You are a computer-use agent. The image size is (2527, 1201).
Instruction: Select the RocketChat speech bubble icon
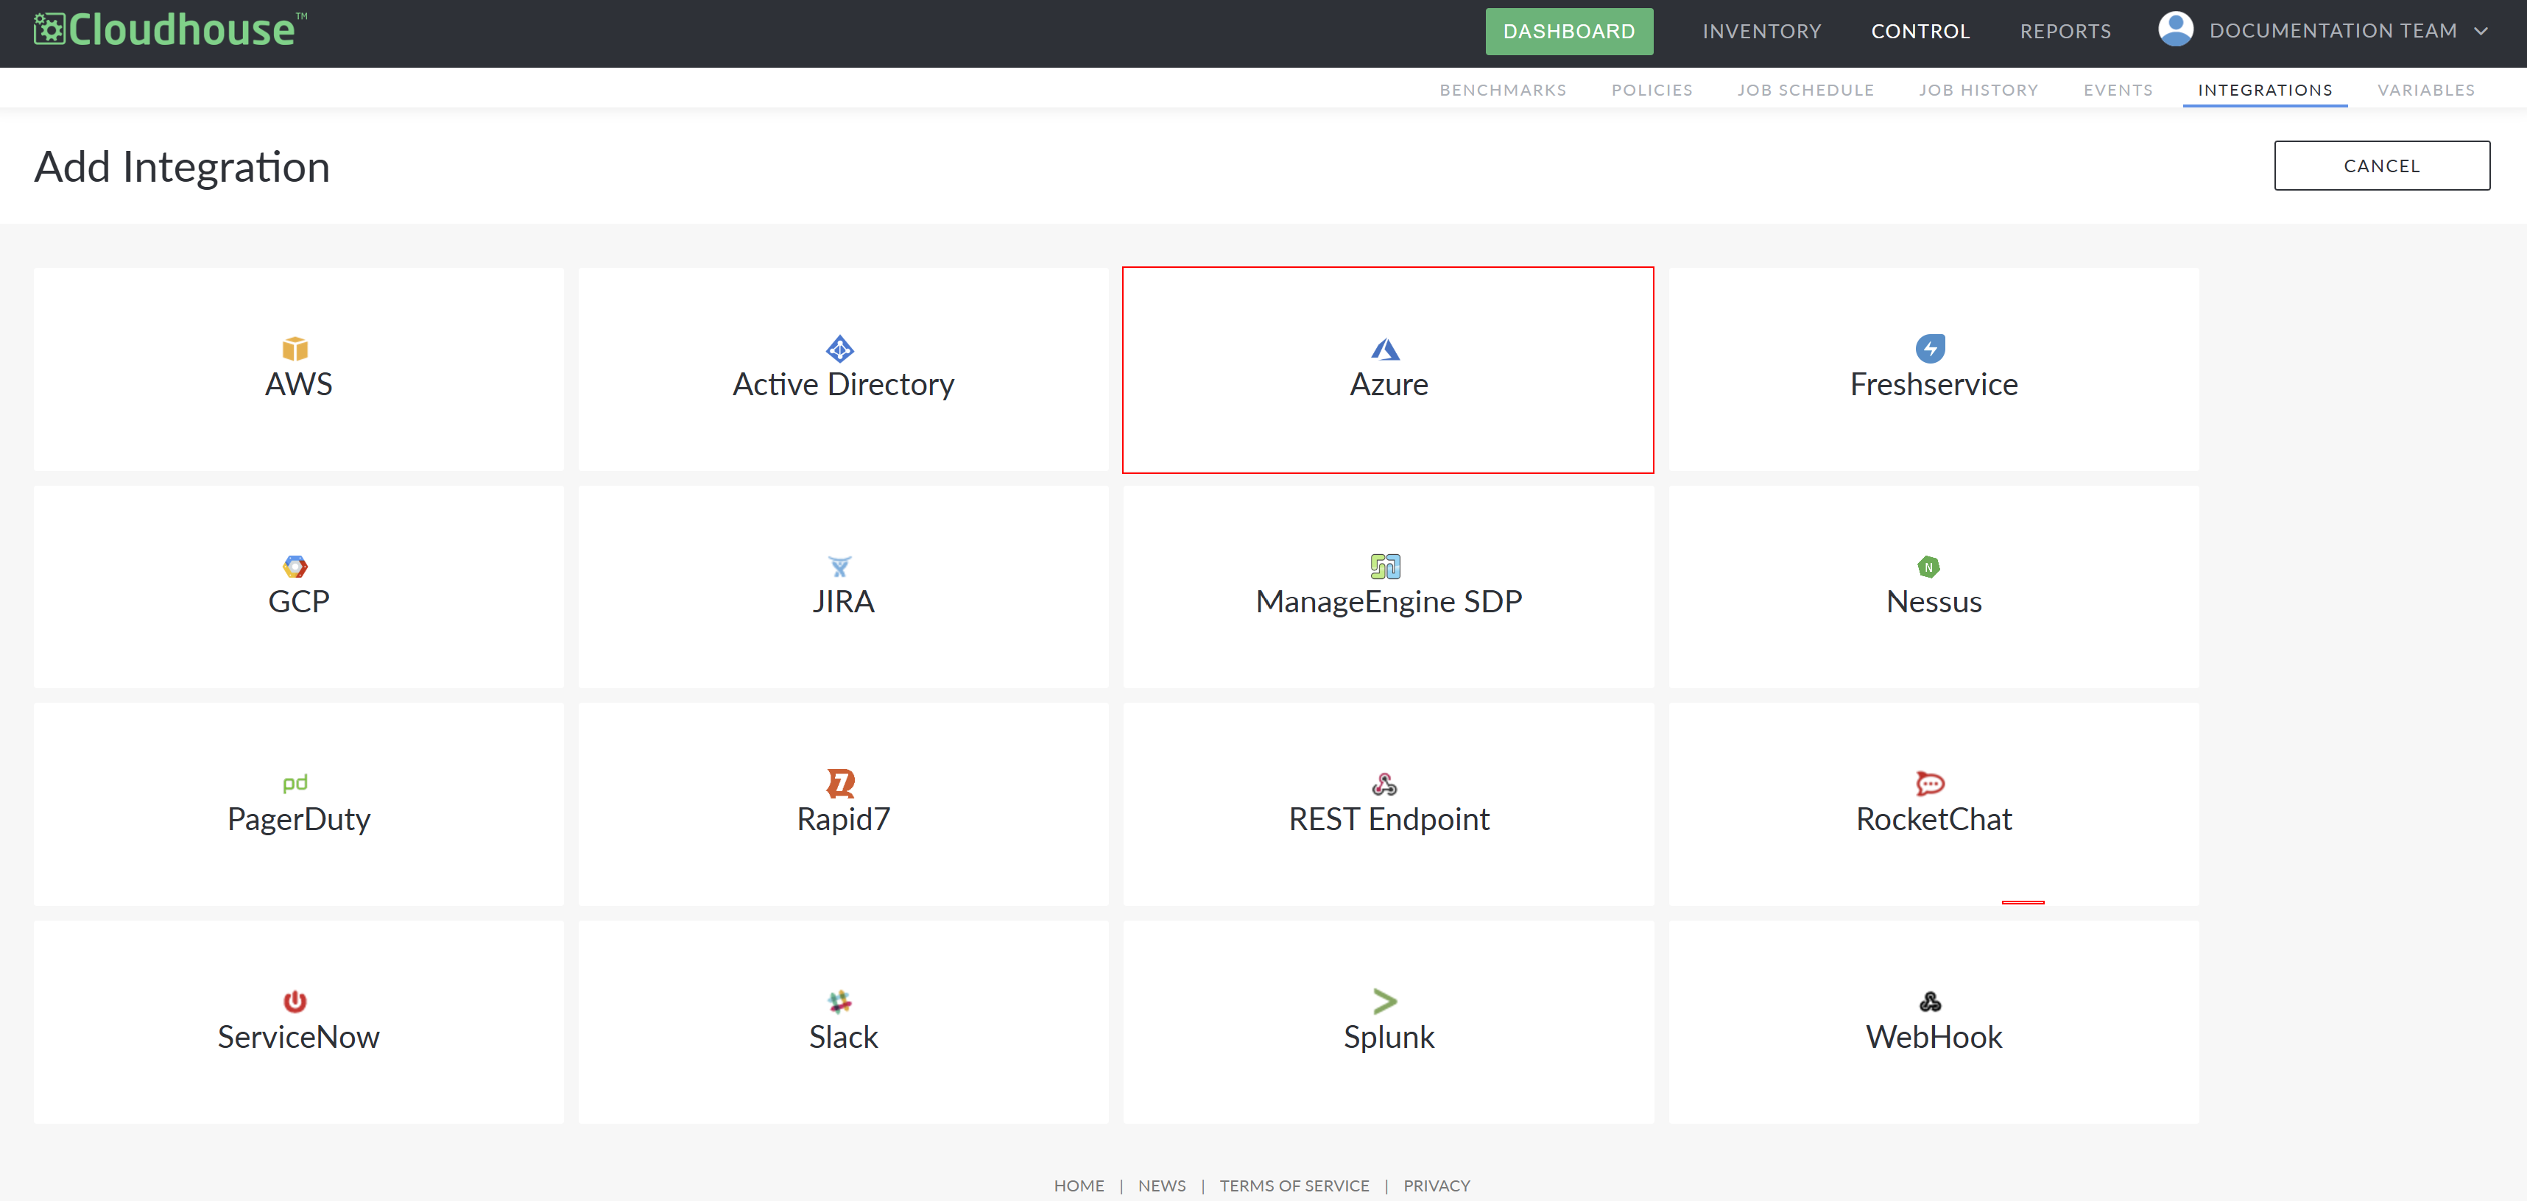1931,783
